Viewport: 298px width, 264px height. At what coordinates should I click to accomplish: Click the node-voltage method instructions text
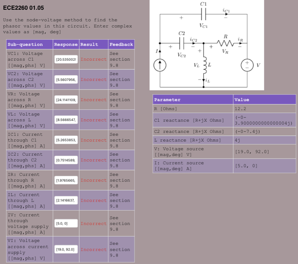(68, 26)
